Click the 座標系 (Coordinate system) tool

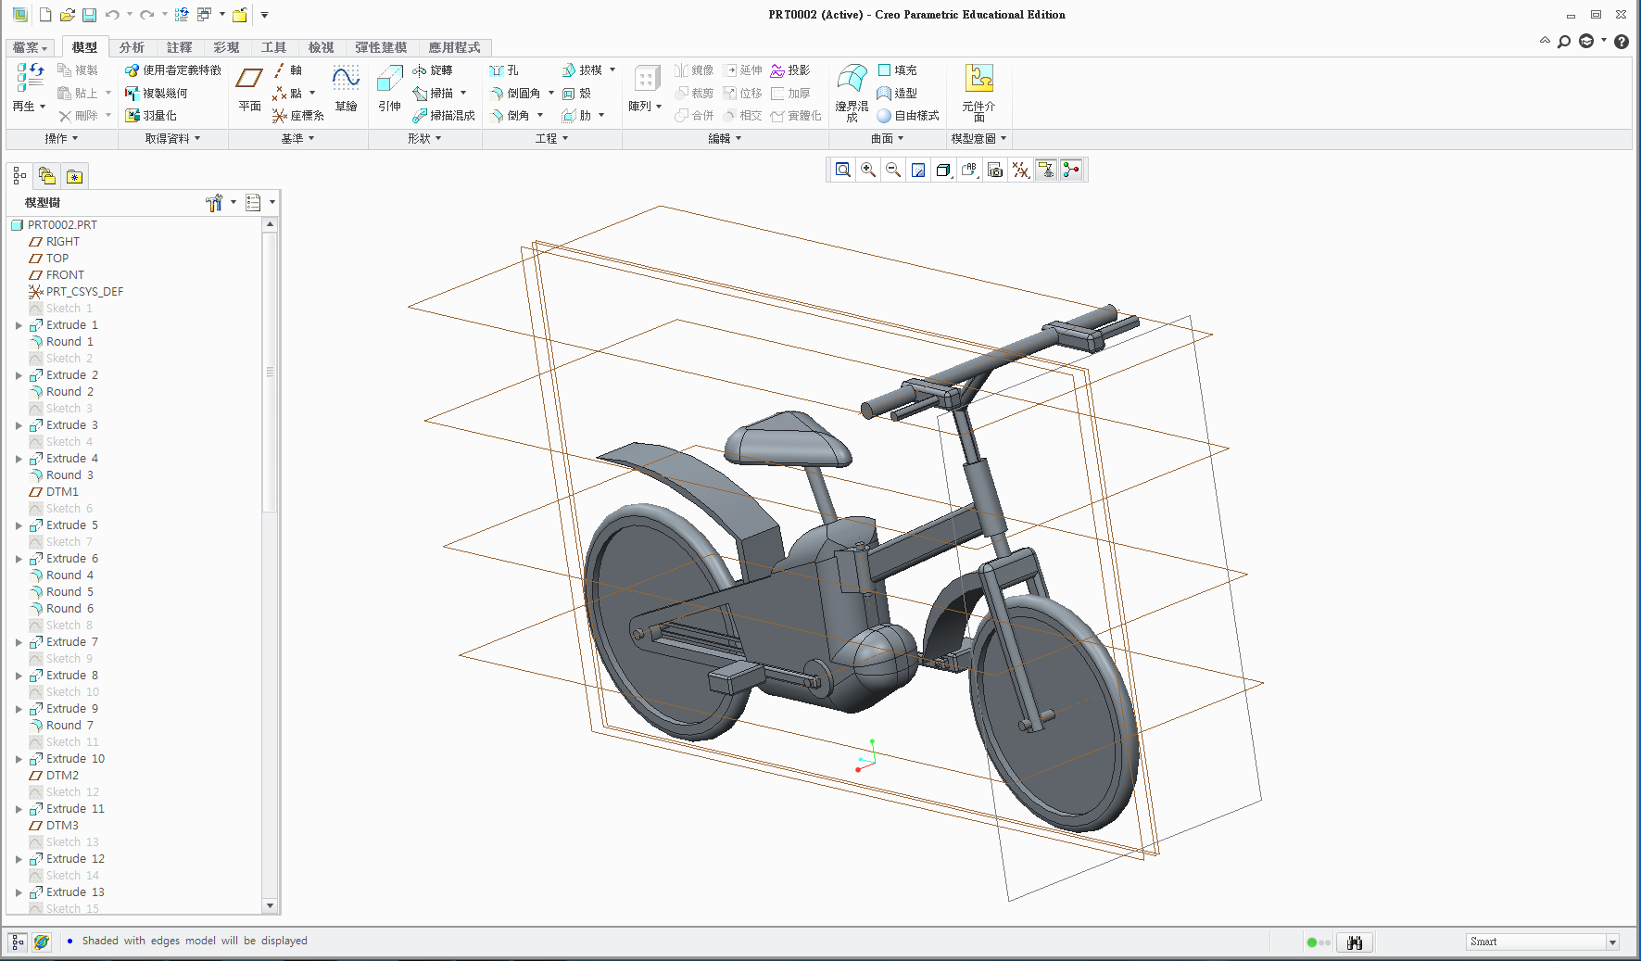(297, 116)
